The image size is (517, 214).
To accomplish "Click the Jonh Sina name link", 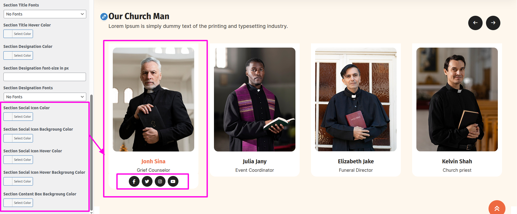I will click(153, 161).
